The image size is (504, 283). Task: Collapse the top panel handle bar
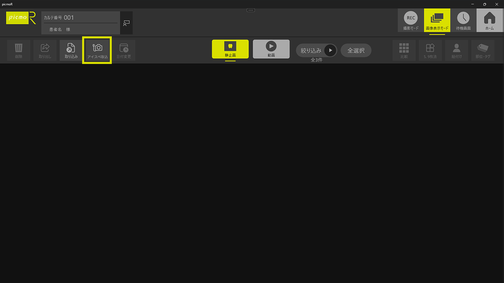point(251,10)
